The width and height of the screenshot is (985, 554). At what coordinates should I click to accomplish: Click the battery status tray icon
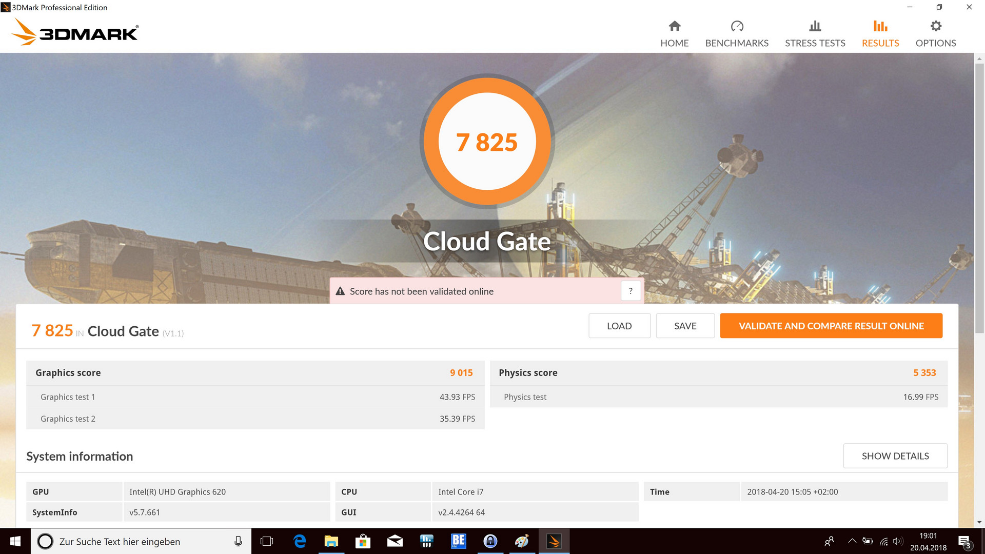pyautogui.click(x=868, y=541)
